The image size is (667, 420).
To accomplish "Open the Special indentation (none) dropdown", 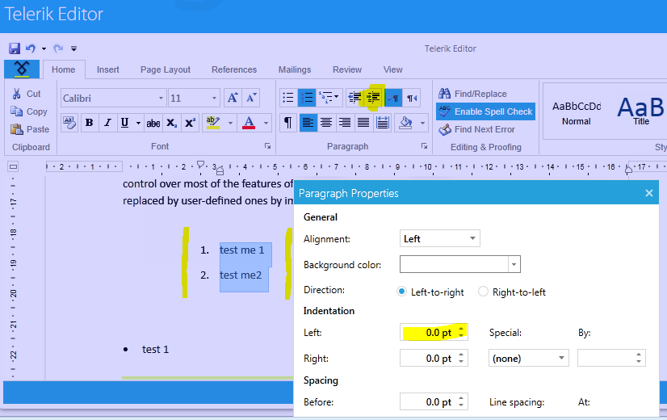I will click(529, 358).
